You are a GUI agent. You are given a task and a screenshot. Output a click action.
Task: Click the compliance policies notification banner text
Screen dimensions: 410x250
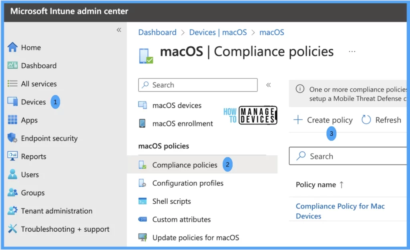click(358, 94)
